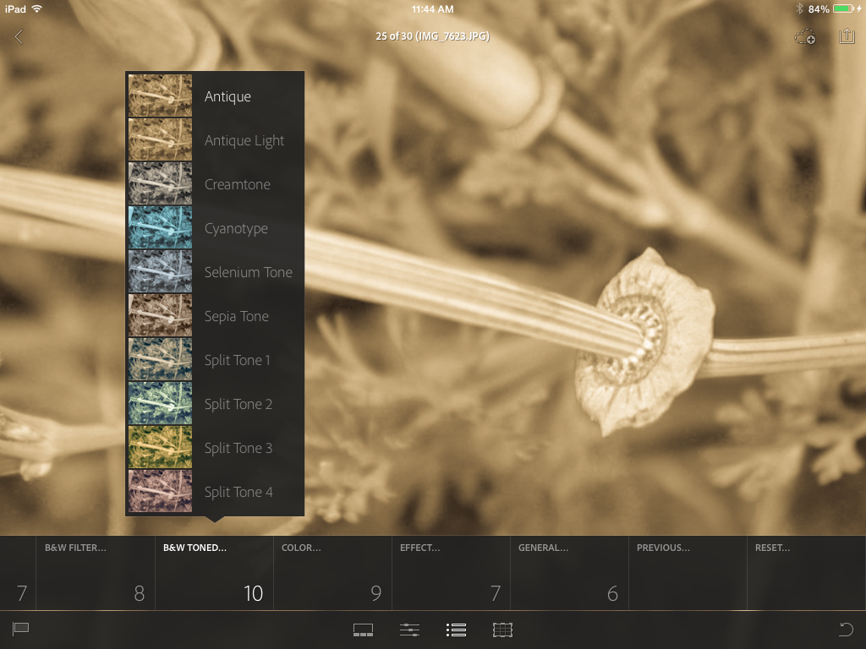Tap the undo arrow icon
Screen dimensions: 866x649
[x=846, y=629]
